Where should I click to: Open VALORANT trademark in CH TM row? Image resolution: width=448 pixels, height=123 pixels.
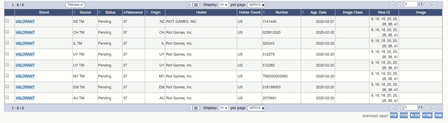point(25,33)
